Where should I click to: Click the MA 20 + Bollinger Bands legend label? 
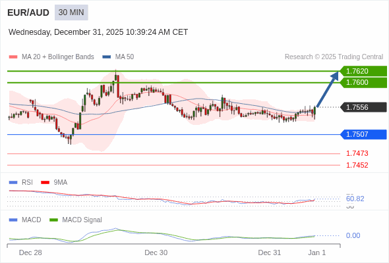click(x=58, y=57)
